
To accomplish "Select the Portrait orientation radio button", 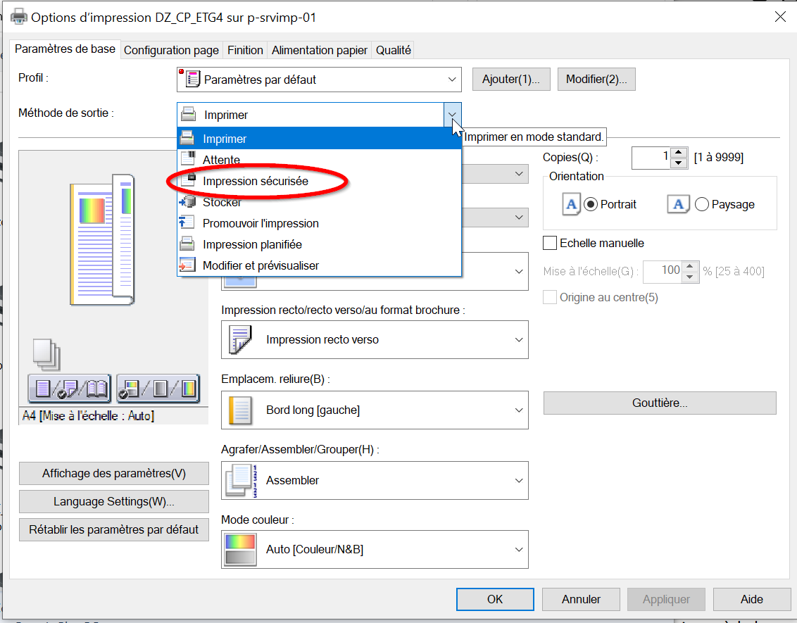I will [591, 204].
